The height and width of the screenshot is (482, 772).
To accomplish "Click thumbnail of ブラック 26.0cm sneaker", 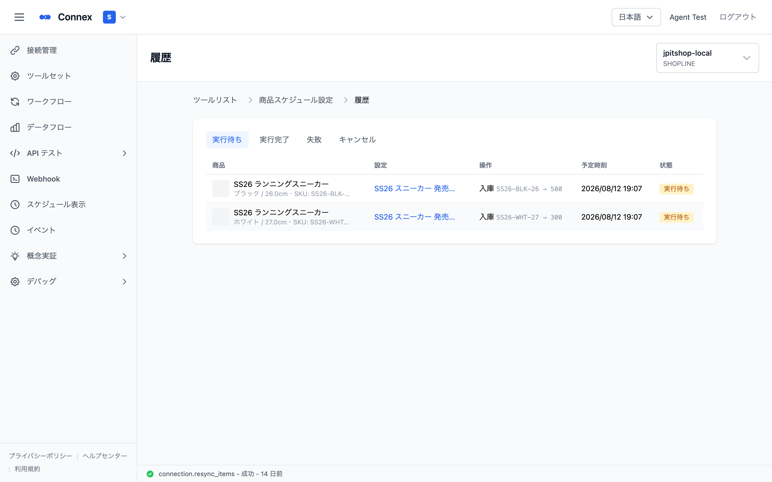I will [x=221, y=189].
